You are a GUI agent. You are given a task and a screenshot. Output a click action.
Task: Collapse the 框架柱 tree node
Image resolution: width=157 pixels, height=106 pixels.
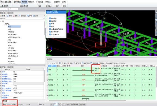[4, 24]
